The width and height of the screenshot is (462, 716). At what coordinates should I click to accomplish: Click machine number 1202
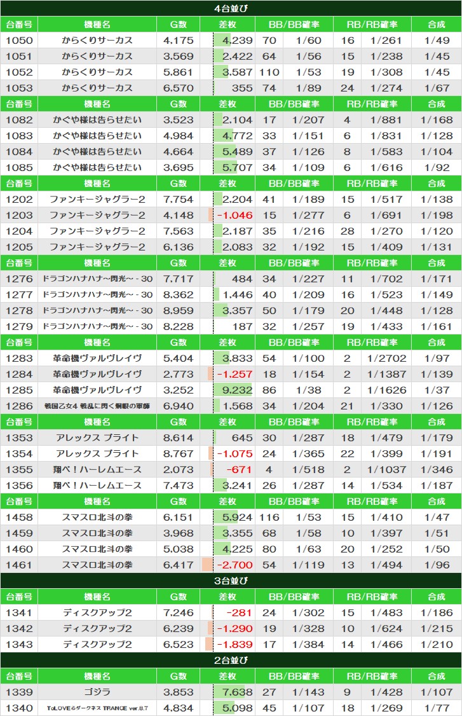19,199
